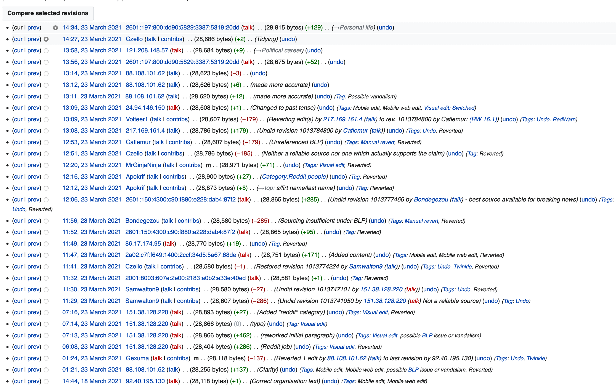
Task: Undo the 13:58 Political career edit
Action: [314, 50]
